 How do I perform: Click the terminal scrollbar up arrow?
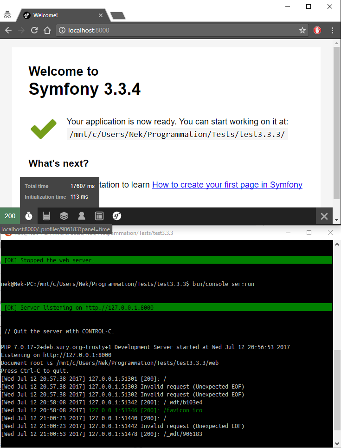(x=337, y=244)
